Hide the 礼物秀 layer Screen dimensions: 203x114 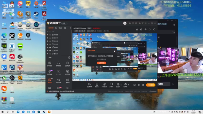tap(47, 35)
